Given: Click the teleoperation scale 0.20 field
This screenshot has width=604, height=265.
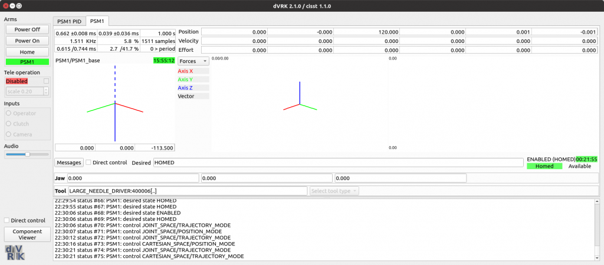Looking at the screenshot, I should pyautogui.click(x=25, y=91).
